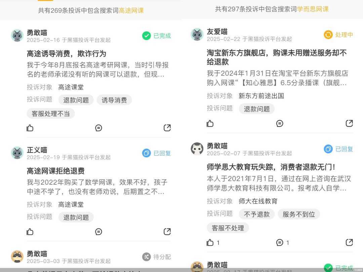Like the 师学思大教育玩失踪 complaint
Viewport: 363px width, 272px height.
click(213, 242)
